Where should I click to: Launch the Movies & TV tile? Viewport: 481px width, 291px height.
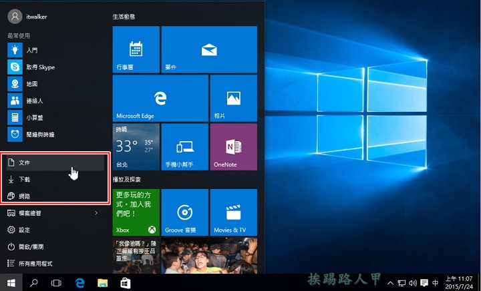point(233,212)
